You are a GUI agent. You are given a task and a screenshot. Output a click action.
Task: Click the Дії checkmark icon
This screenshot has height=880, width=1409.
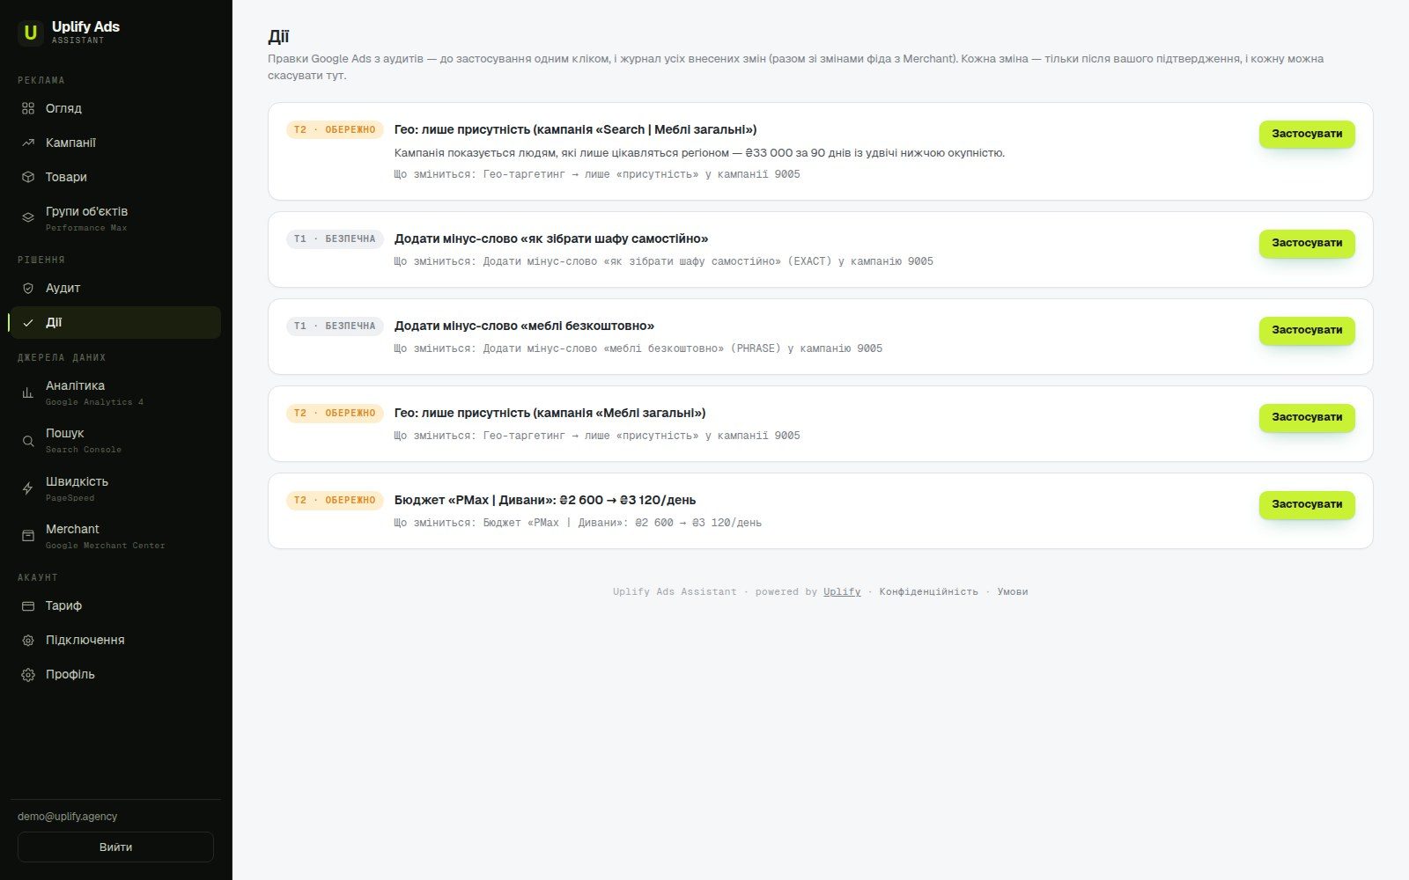28,323
